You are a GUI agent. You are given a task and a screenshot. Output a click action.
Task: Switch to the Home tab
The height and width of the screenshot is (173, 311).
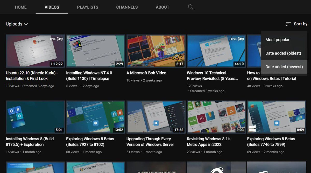pos(21,7)
